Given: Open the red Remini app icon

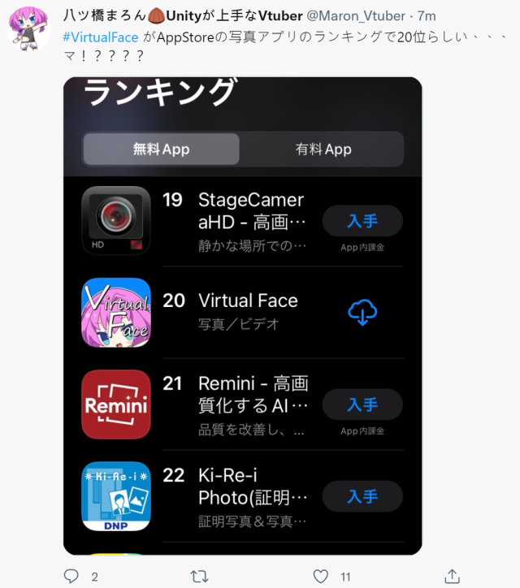Looking at the screenshot, I should coord(116,404).
